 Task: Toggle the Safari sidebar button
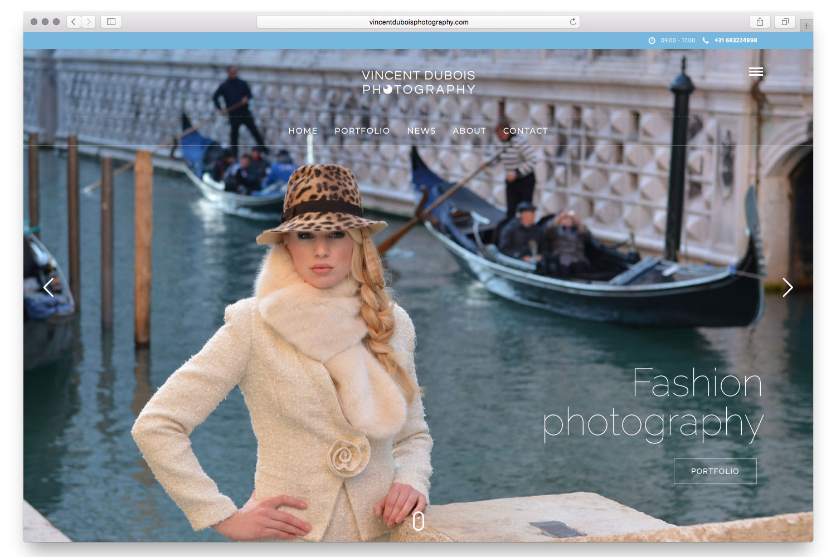pyautogui.click(x=111, y=22)
